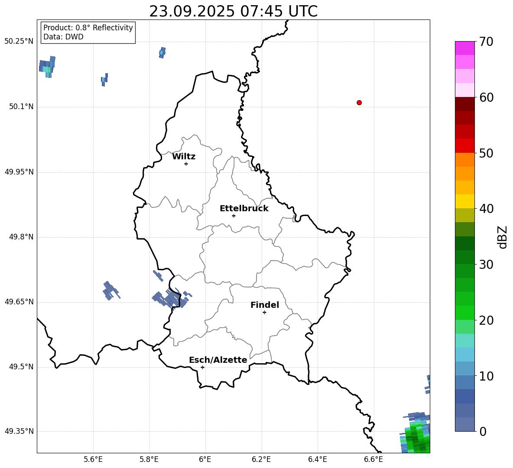Image resolution: width=513 pixels, height=468 pixels.
Task: Click the yellow colorbar segment at 40
Action: 464,201
